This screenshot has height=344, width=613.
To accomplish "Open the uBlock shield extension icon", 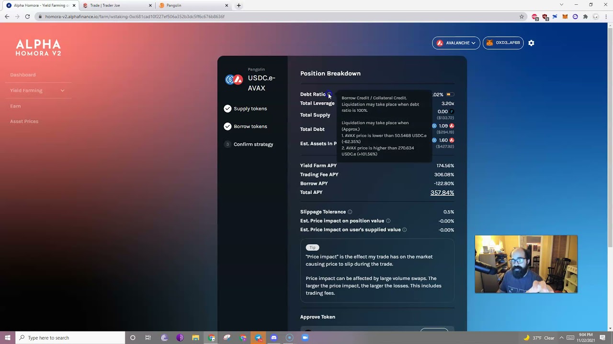I will click(545, 17).
